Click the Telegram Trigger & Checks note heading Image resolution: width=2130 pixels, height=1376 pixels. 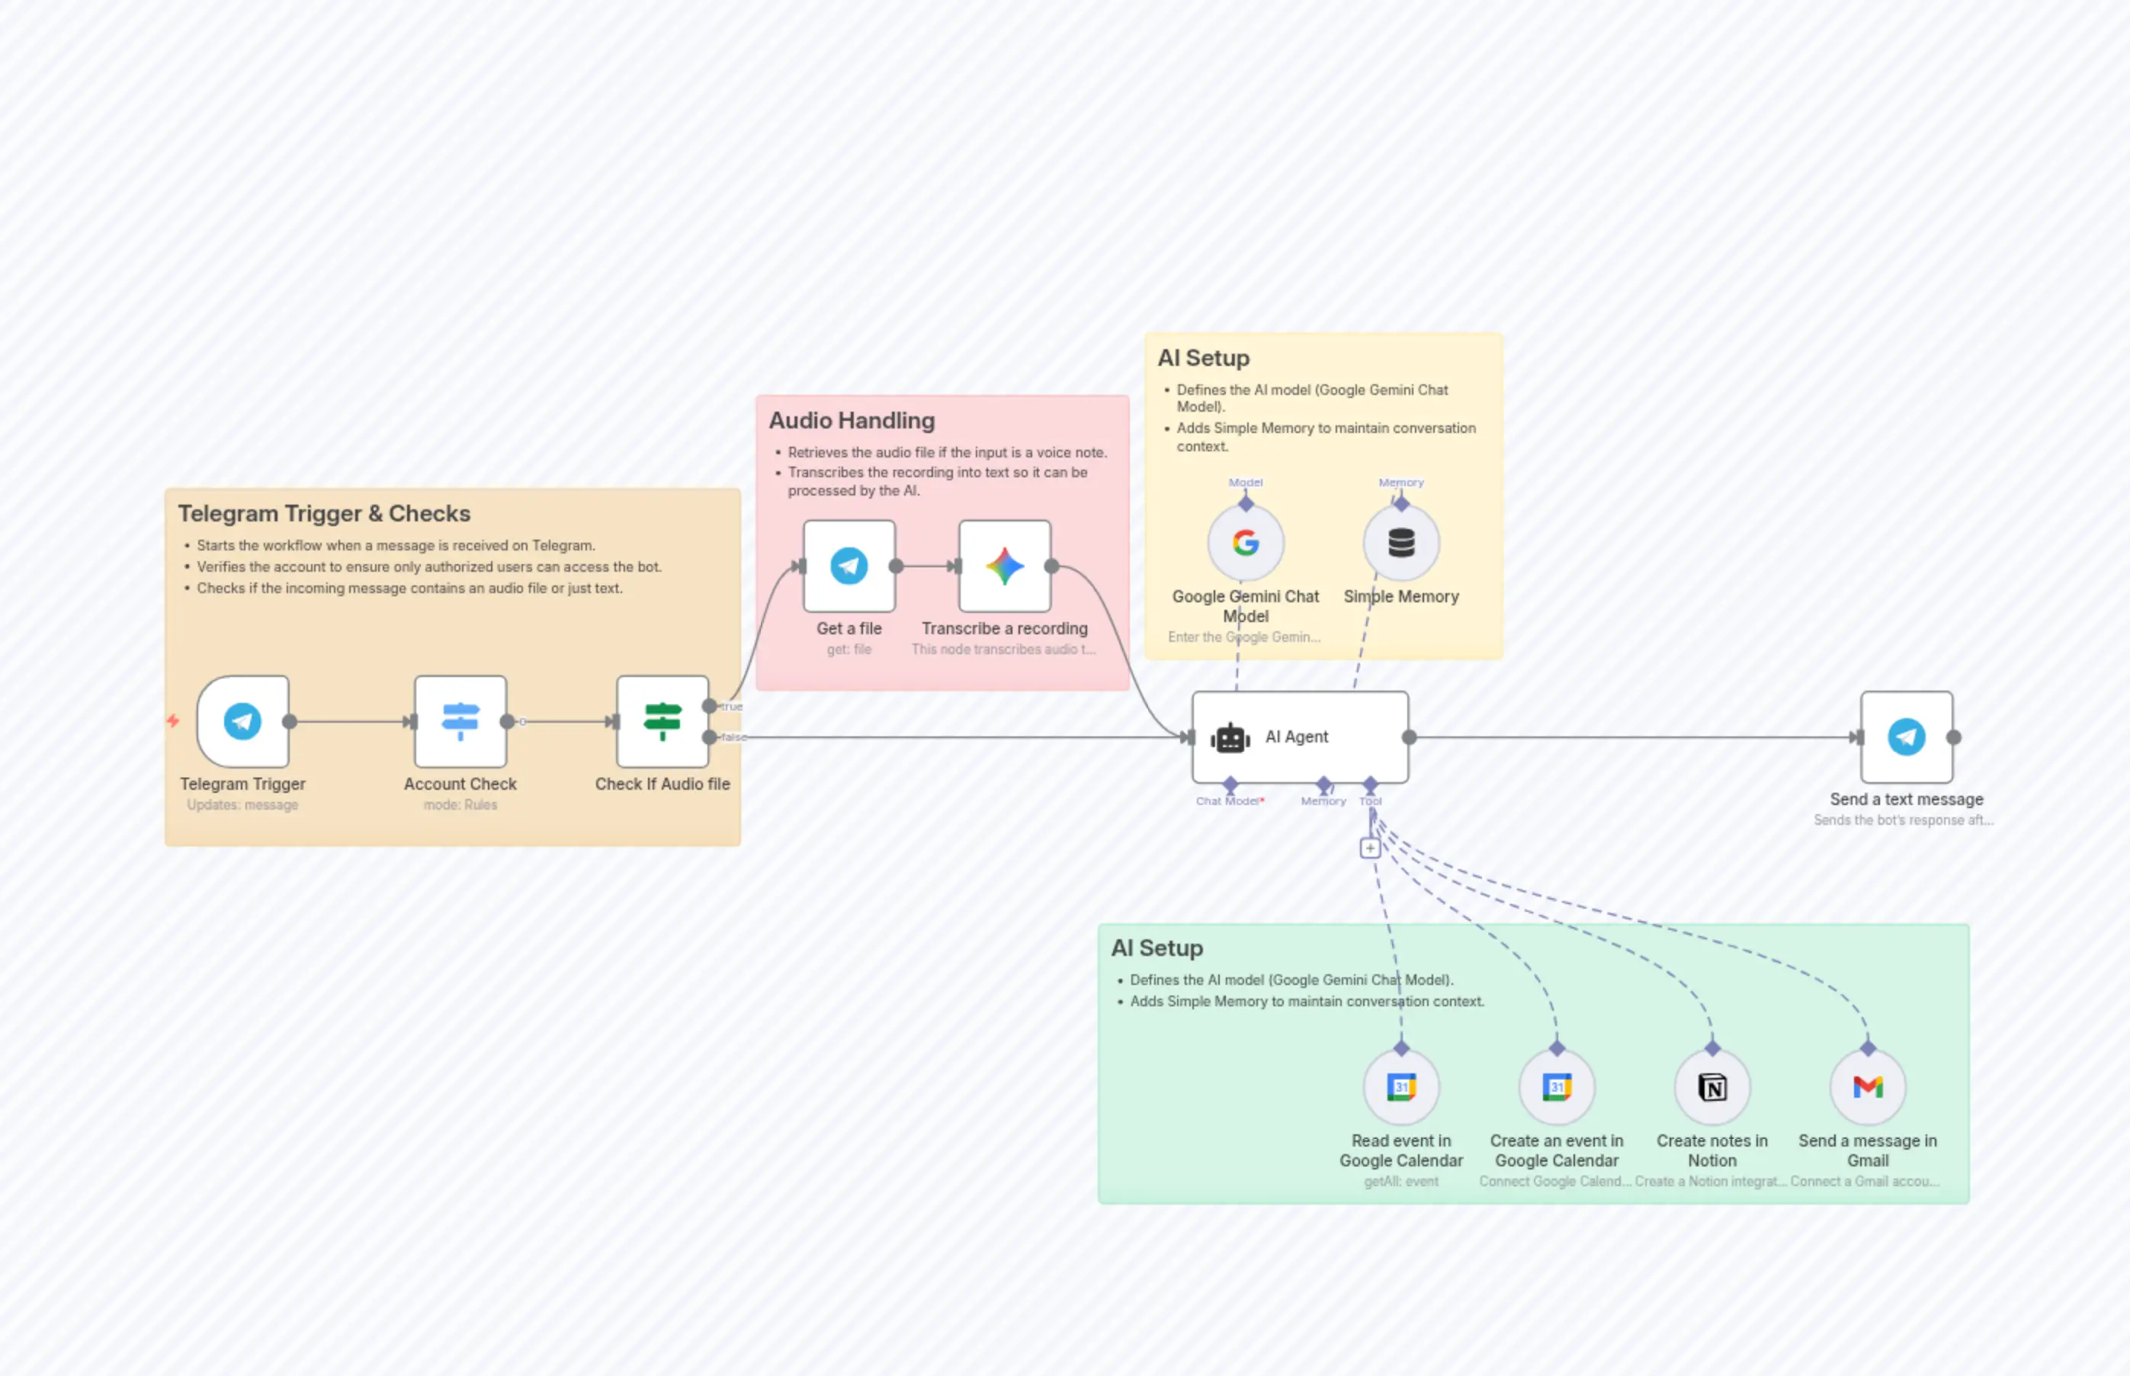(323, 513)
